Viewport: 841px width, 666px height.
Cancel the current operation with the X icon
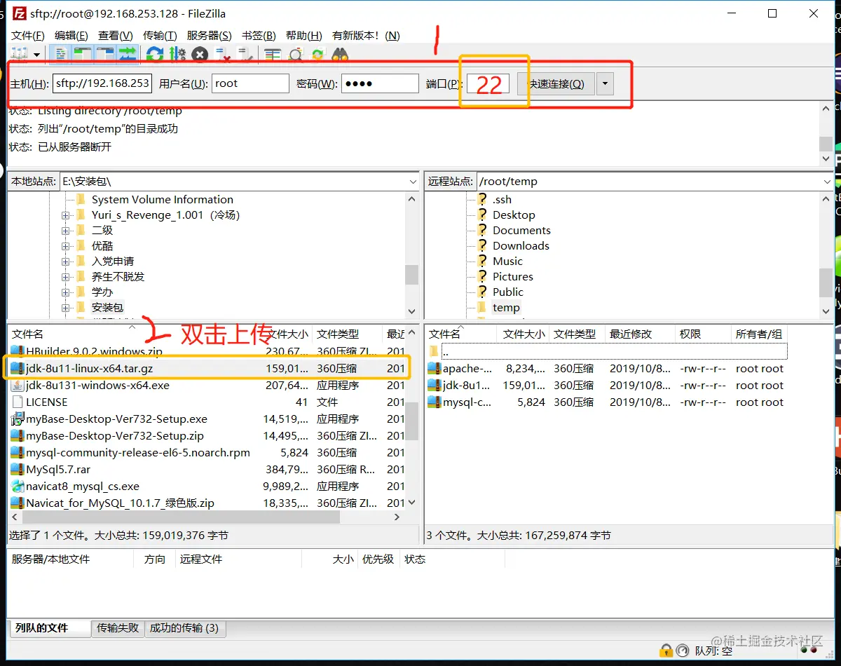pyautogui.click(x=200, y=54)
